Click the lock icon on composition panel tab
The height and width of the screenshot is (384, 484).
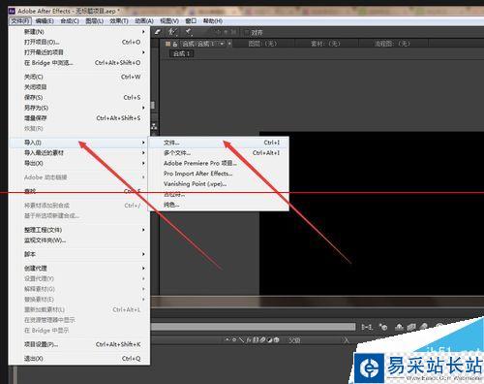point(175,44)
